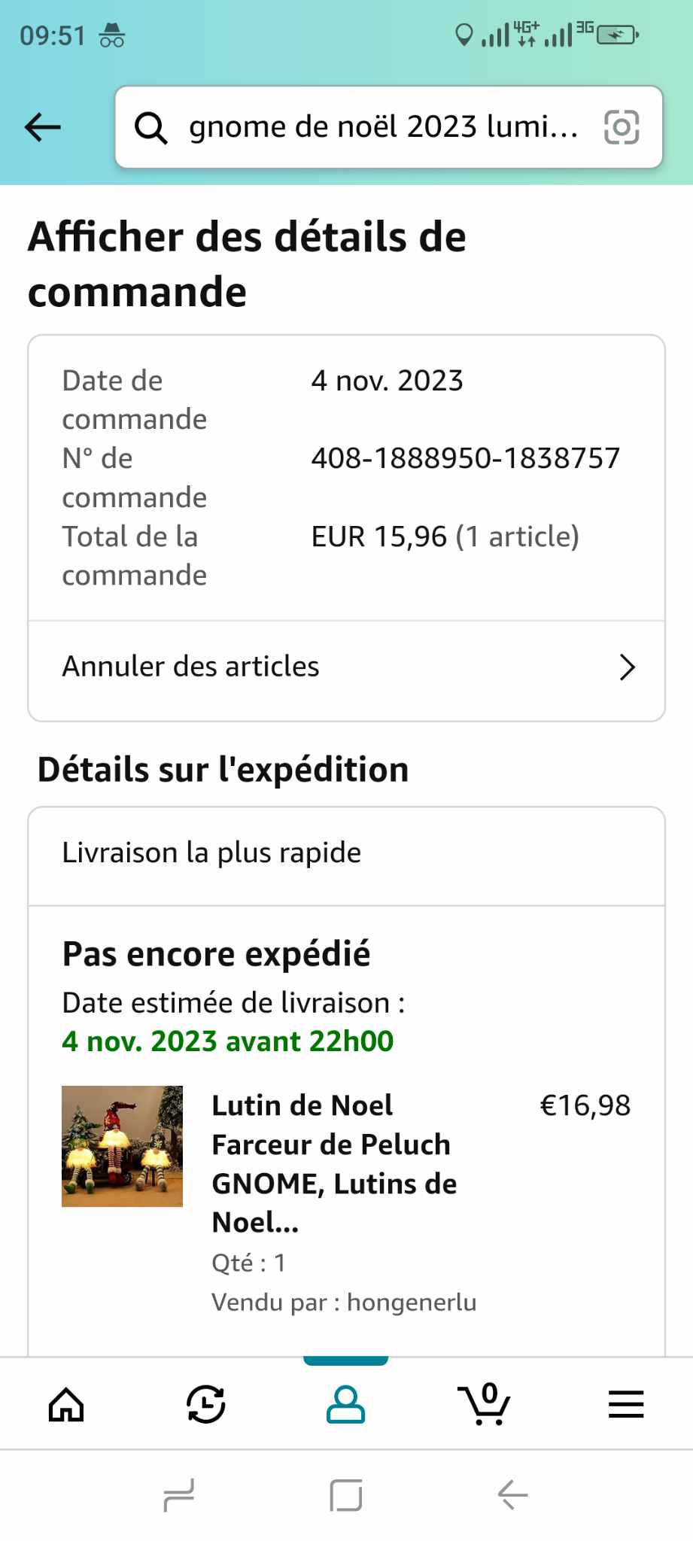Tap the magnifying glass search icon

click(x=150, y=128)
